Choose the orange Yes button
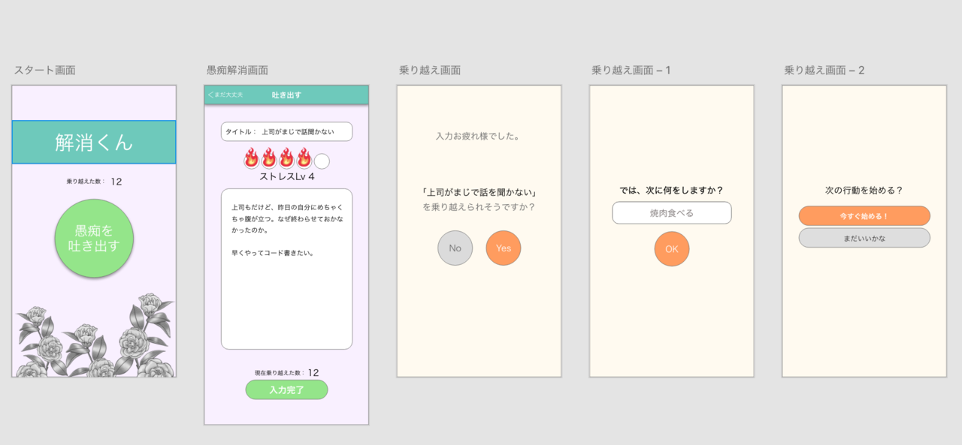This screenshot has width=962, height=445. (x=504, y=248)
